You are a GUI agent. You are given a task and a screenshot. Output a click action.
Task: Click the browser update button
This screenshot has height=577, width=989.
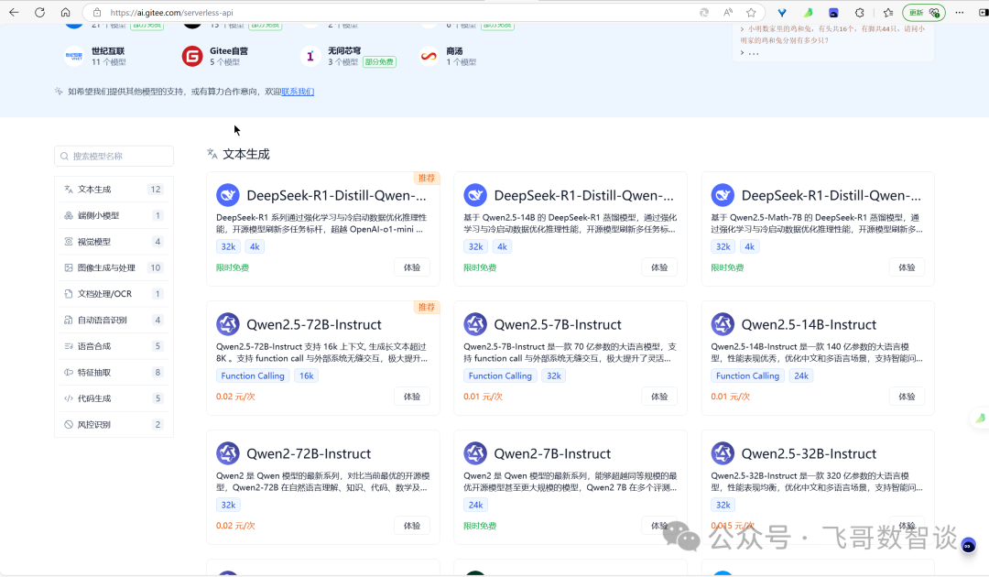(x=924, y=12)
